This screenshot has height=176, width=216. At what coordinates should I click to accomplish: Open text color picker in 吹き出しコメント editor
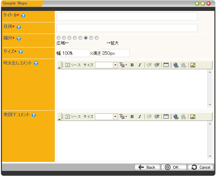coord(123,65)
